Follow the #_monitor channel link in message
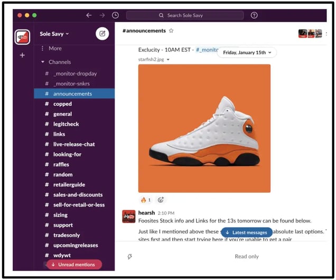This screenshot has width=336, height=280. (207, 50)
